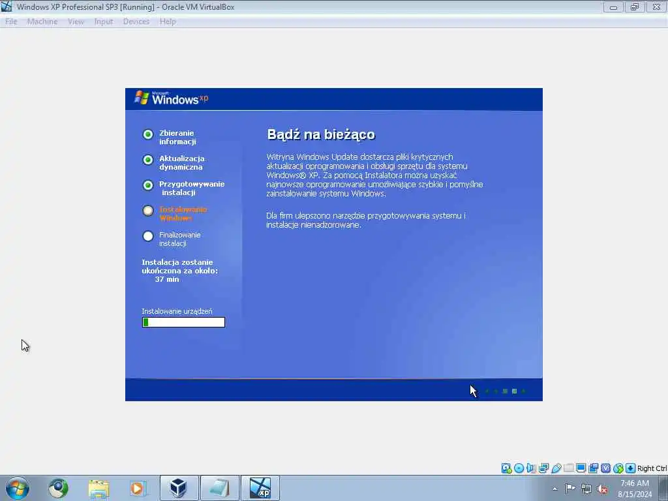The height and width of the screenshot is (501, 668).
Task: Click the 'Aktualizacja dynamiczna' step indicator
Action: (148, 160)
